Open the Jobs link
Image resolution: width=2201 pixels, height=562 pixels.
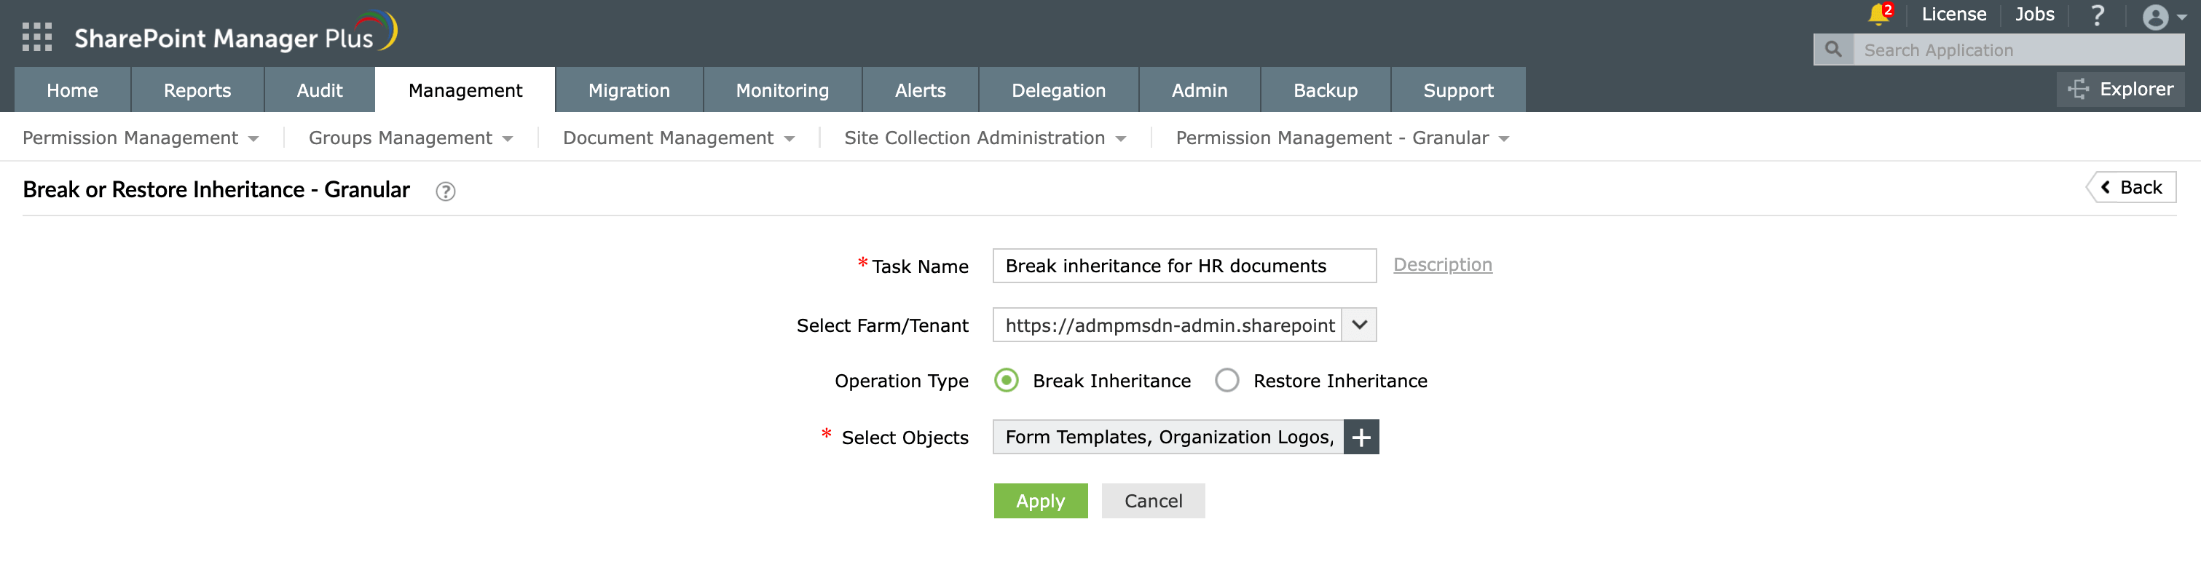click(x=2034, y=15)
